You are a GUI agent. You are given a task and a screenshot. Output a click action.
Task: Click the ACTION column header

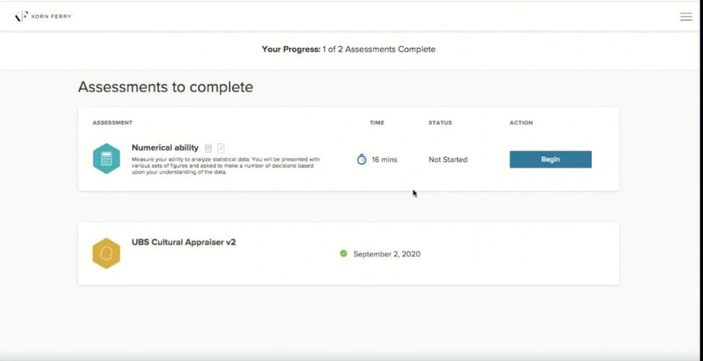tap(521, 123)
